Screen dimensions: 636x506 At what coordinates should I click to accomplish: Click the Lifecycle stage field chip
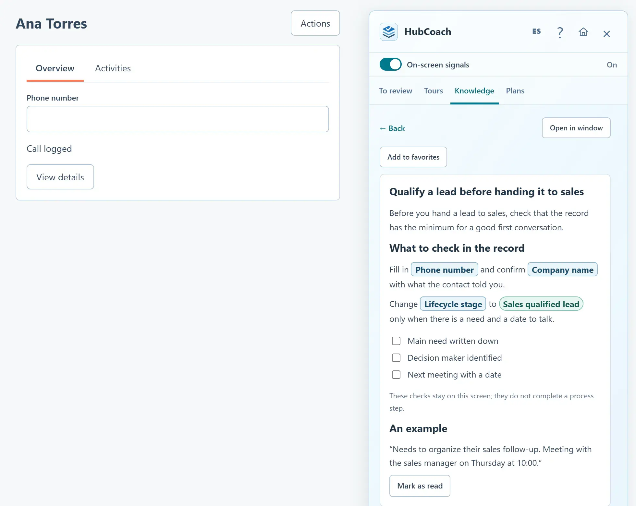click(x=453, y=304)
